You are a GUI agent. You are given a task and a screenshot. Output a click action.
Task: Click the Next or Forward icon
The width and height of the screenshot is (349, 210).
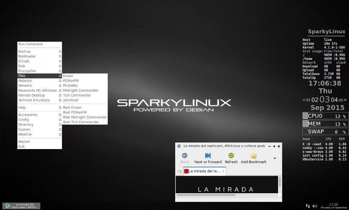tap(208, 155)
